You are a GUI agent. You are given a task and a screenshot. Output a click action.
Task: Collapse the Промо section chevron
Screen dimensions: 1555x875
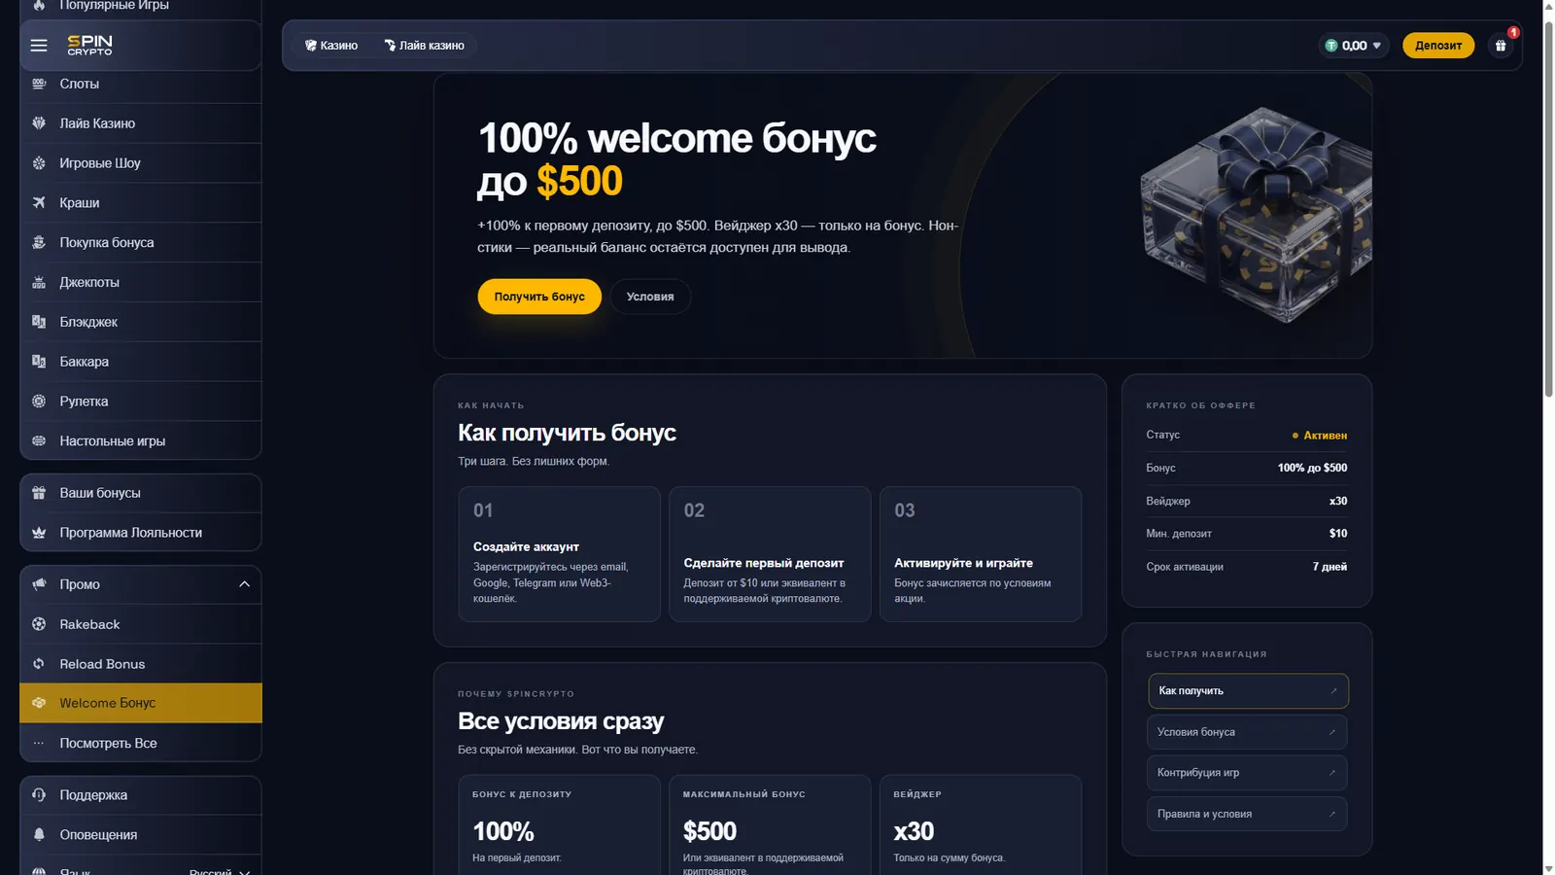pos(244,584)
